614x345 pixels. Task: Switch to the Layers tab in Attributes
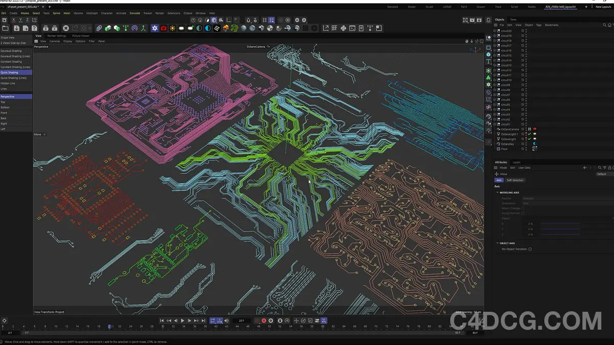pos(516,163)
